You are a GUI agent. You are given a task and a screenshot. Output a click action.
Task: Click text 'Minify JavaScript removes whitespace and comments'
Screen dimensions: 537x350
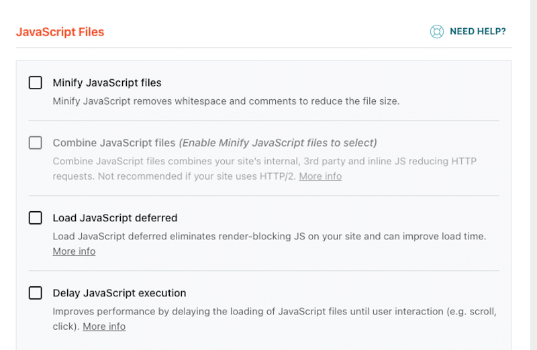[175, 101]
